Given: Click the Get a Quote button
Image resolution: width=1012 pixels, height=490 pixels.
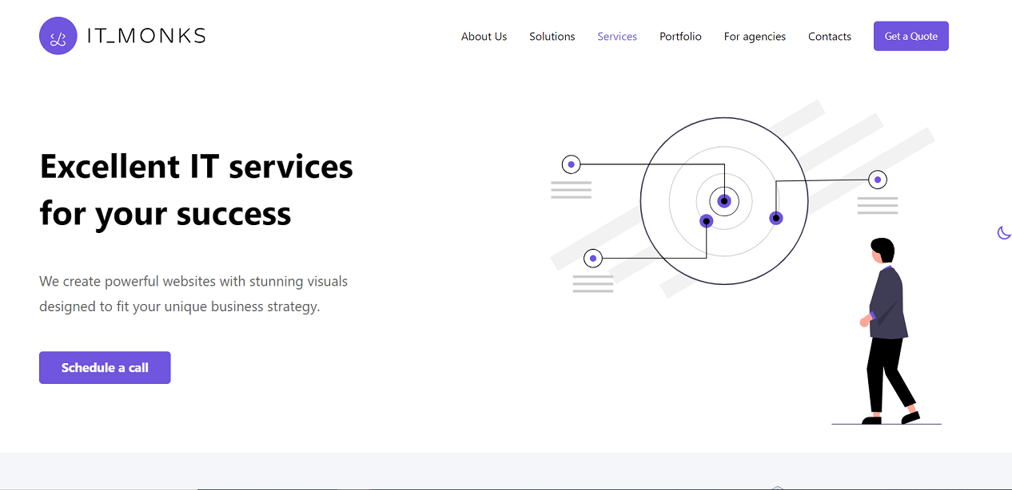Looking at the screenshot, I should point(910,36).
